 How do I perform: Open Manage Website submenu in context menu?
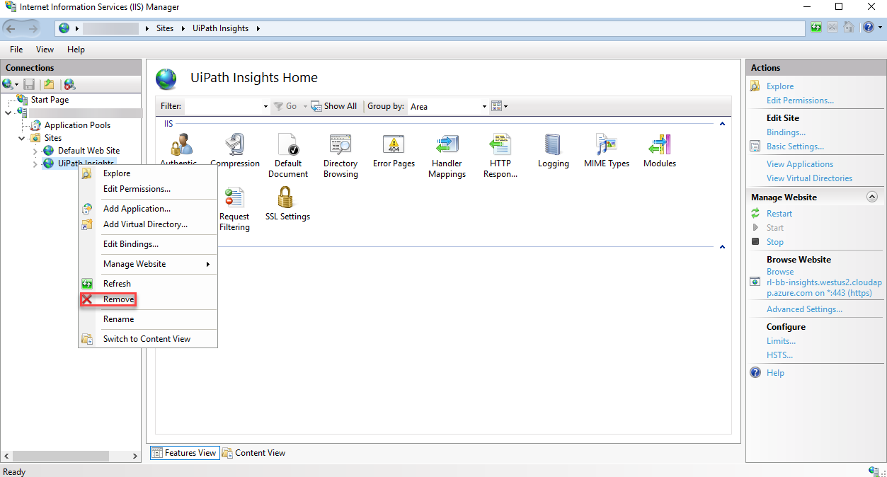pos(147,264)
